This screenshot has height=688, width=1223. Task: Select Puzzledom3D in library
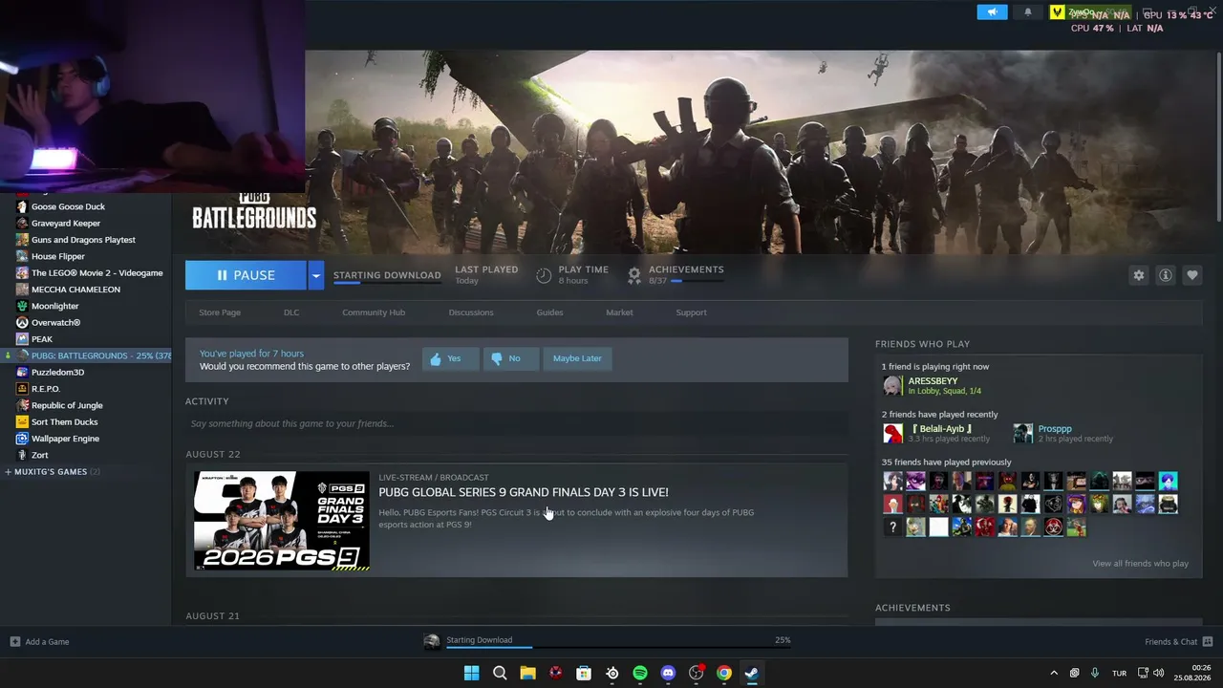[x=57, y=373]
